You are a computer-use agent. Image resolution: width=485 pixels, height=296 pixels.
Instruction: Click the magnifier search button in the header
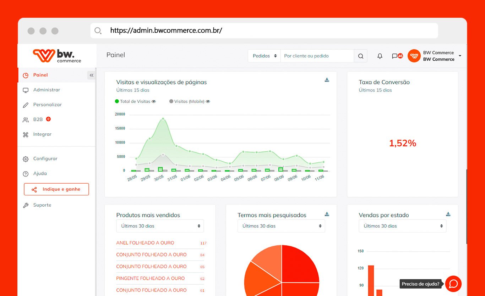pyautogui.click(x=361, y=56)
